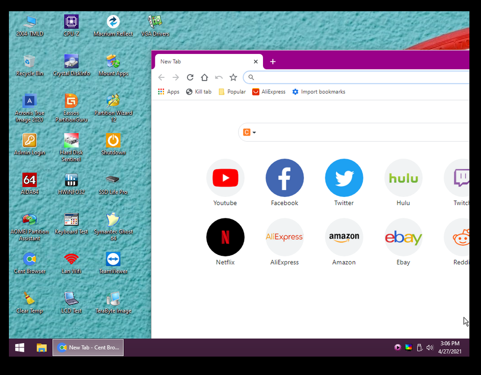Switch to the New Tab tab
This screenshot has height=375, width=481.
tap(209, 61)
